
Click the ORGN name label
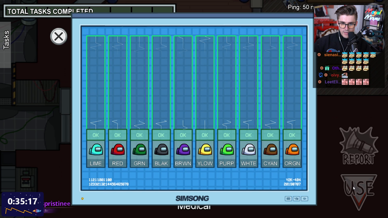pos(292,163)
